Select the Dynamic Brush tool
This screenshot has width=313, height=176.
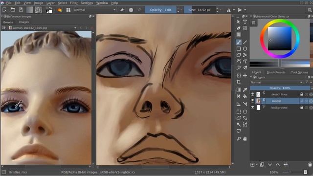coord(239,67)
